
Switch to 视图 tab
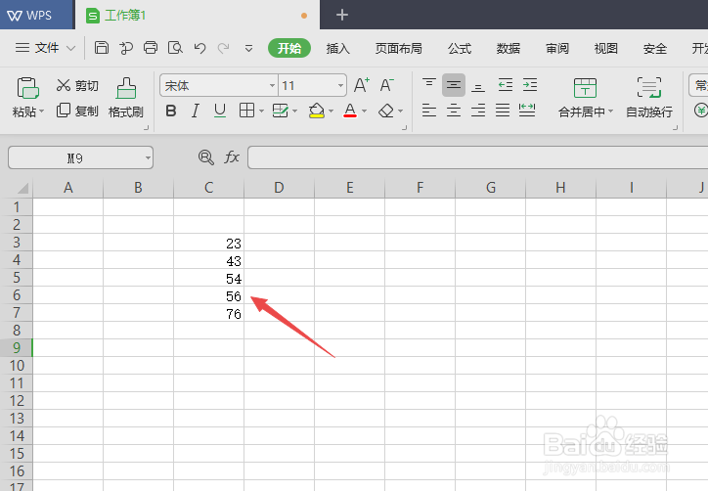tap(606, 48)
